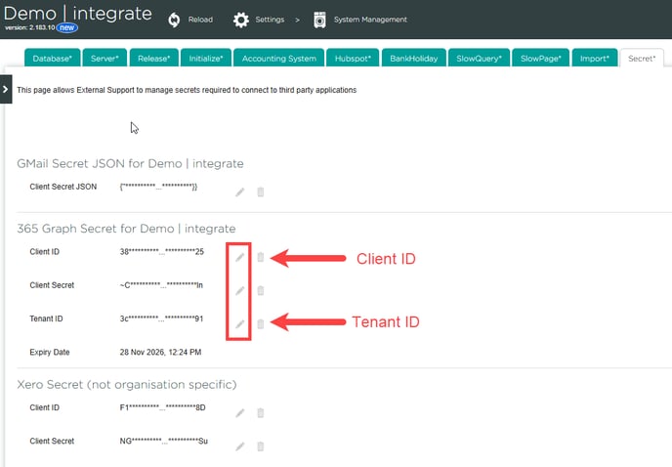Delete the 365 Graph Tenant ID

click(x=260, y=323)
